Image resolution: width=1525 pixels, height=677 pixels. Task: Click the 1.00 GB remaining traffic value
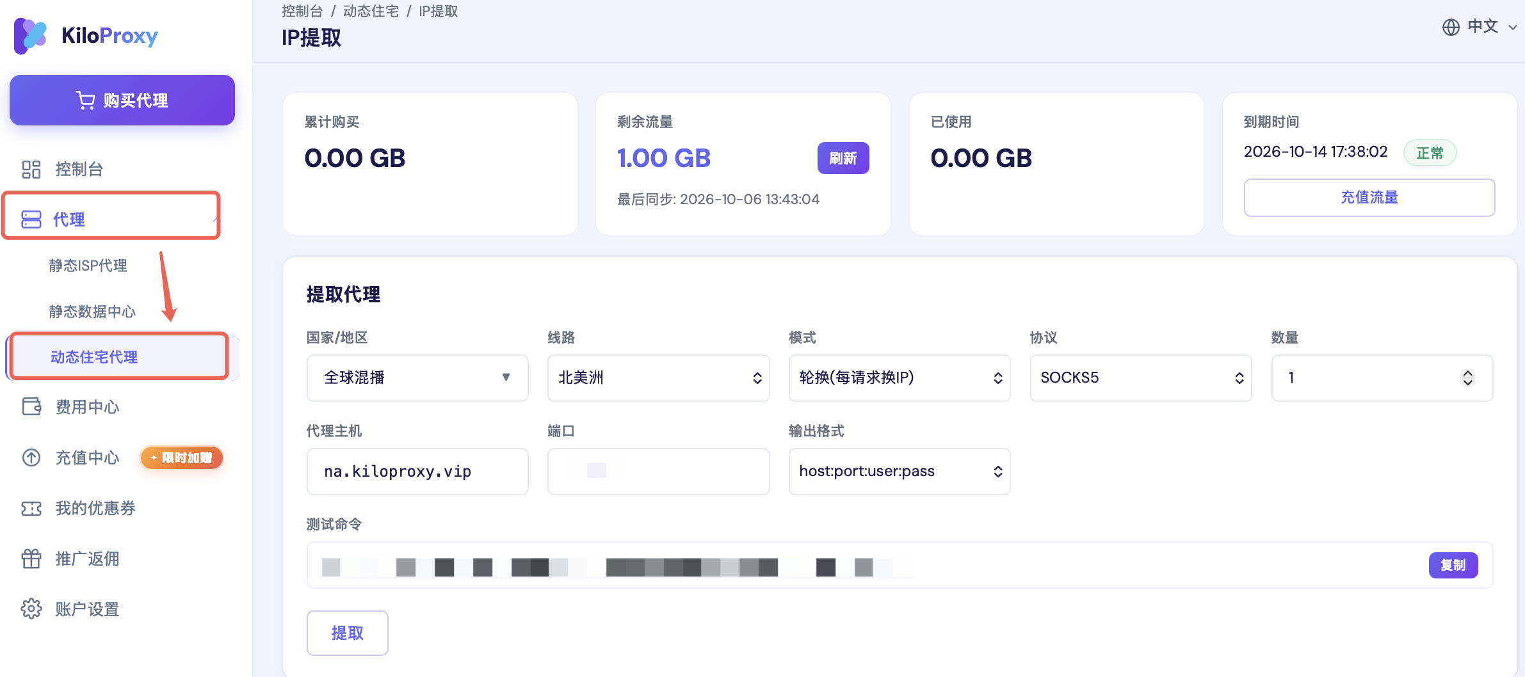tap(664, 158)
